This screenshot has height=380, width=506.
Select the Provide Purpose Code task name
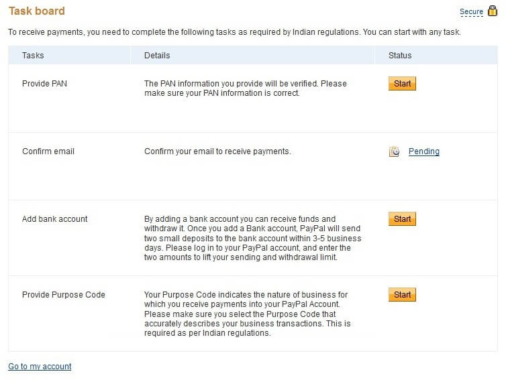(64, 295)
